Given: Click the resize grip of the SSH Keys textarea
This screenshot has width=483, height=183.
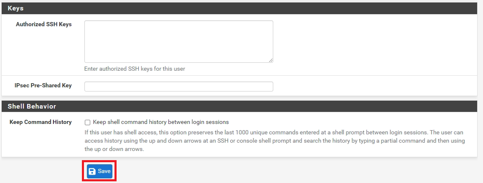Looking at the screenshot, I should (x=271, y=60).
